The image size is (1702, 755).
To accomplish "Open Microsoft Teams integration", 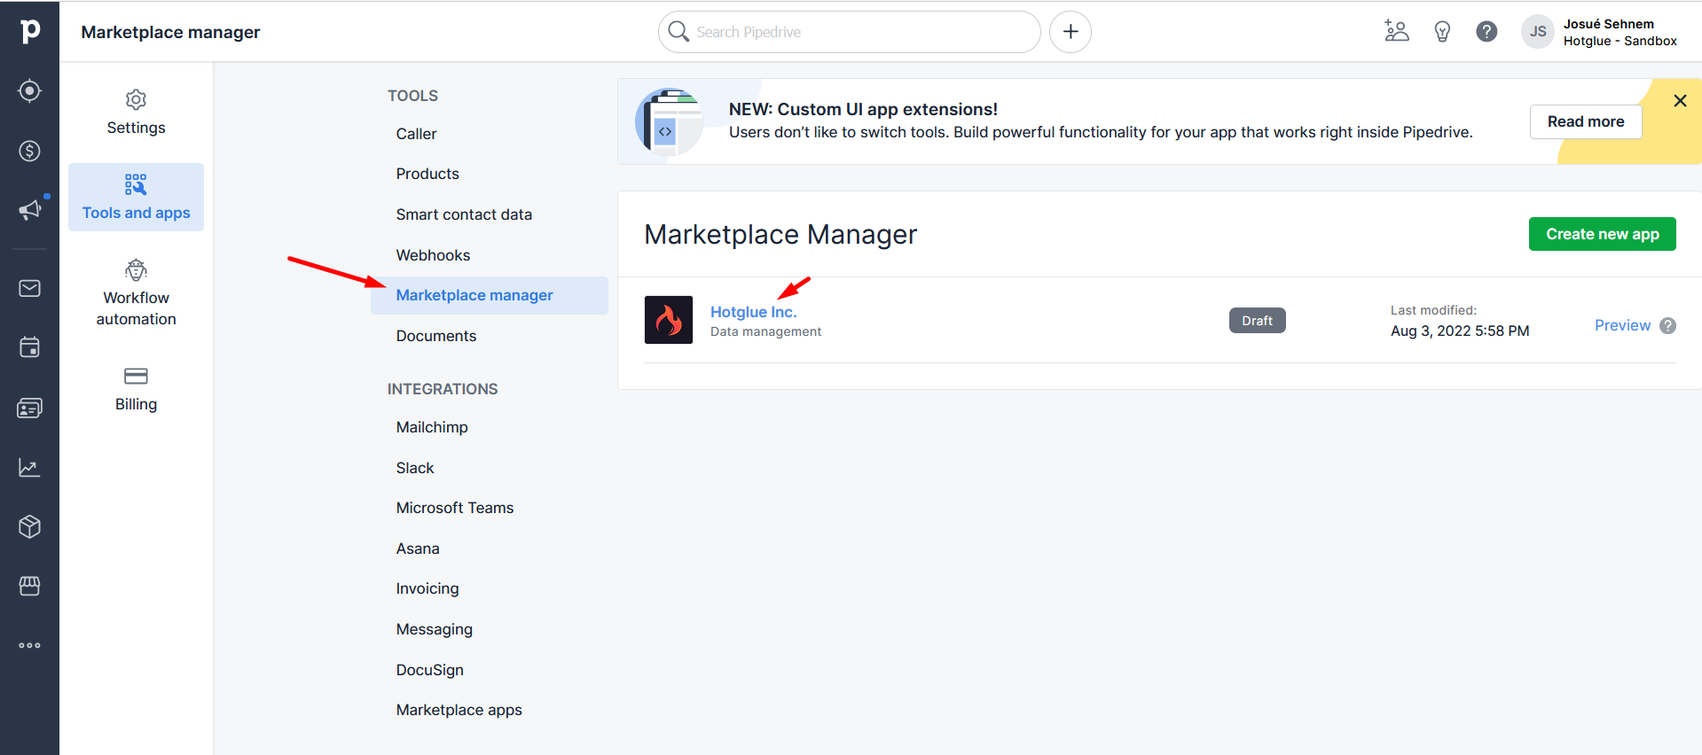I will 455,508.
